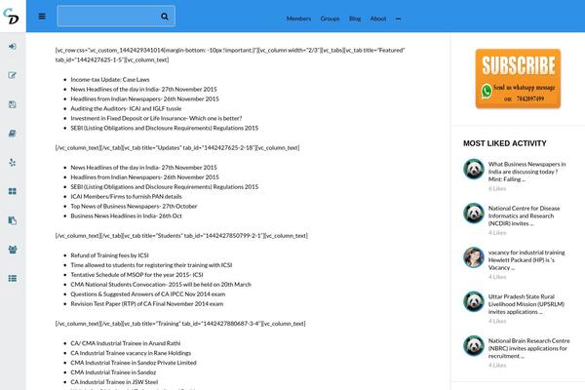Open 'Investment in Fixed Deposit or Life Insurance' link

(156, 118)
